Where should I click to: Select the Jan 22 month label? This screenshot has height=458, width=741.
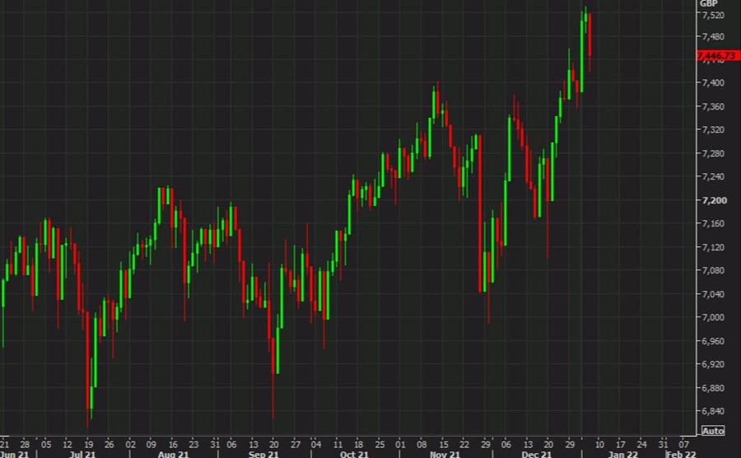point(623,454)
